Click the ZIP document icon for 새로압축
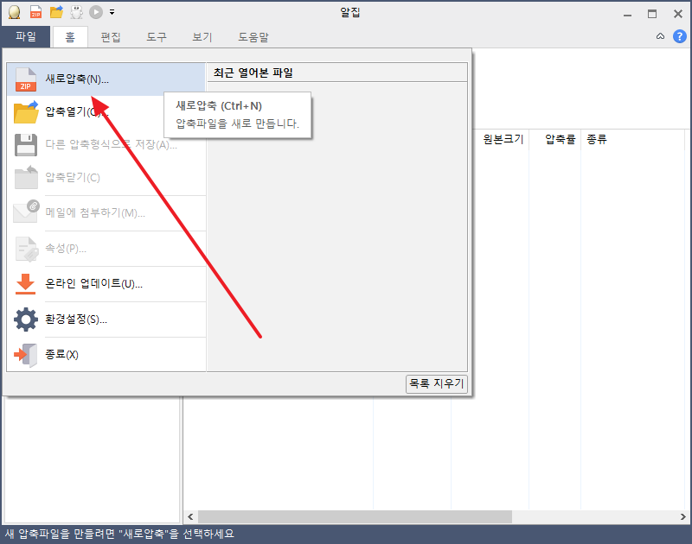The width and height of the screenshot is (692, 544). click(x=26, y=79)
